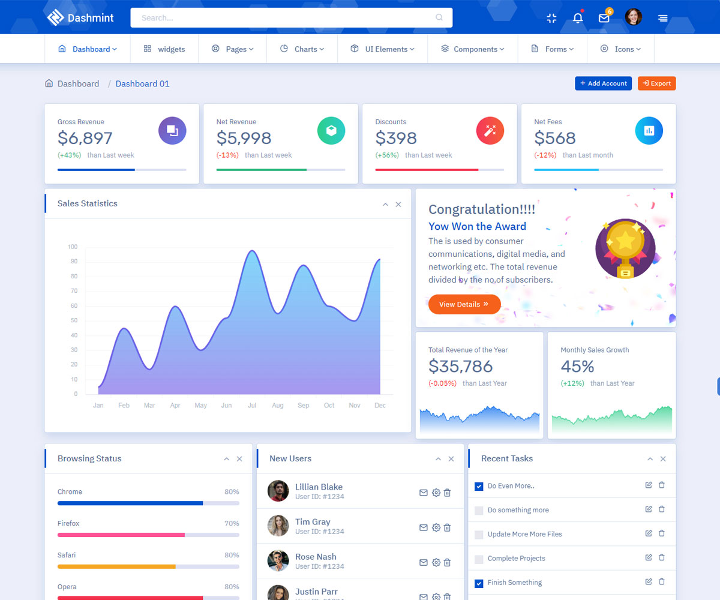This screenshot has height=600, width=720.
Task: Open the mail inbox icon
Action: tap(604, 18)
